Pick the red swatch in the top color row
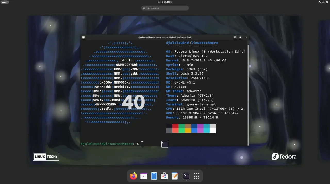The width and height of the screenshot is (330, 184). [175, 126]
